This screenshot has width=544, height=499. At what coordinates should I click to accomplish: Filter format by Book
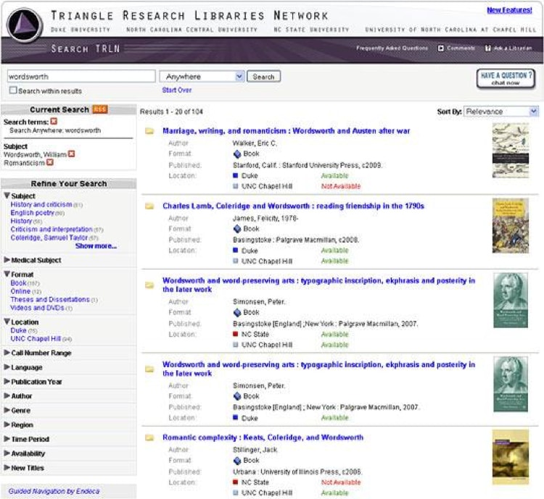[18, 283]
